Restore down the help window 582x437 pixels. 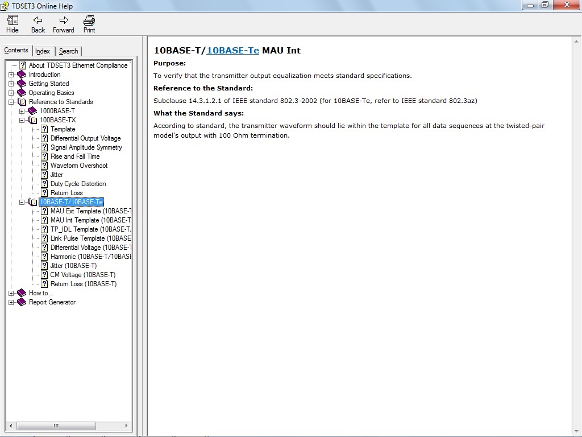[x=545, y=5]
